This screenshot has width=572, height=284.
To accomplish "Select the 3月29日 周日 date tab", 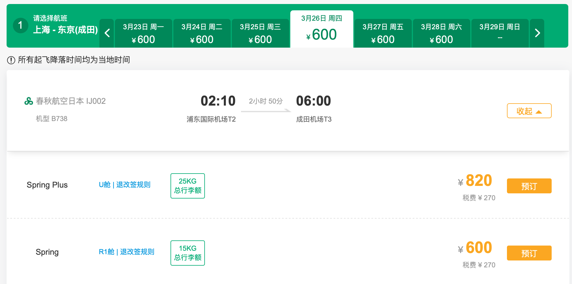I will click(500, 33).
